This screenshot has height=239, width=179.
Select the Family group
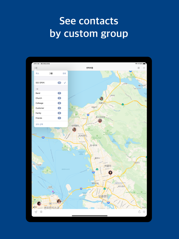tap(51, 113)
